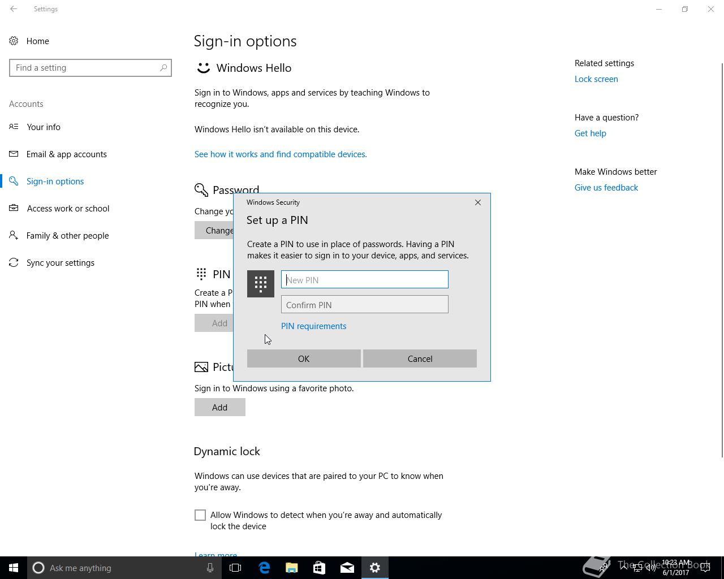This screenshot has width=724, height=579.
Task: Click Give us feedback link
Action: (x=606, y=188)
